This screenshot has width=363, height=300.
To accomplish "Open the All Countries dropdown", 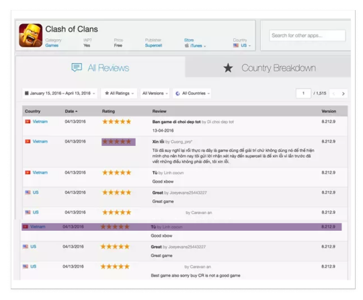I will pos(192,93).
